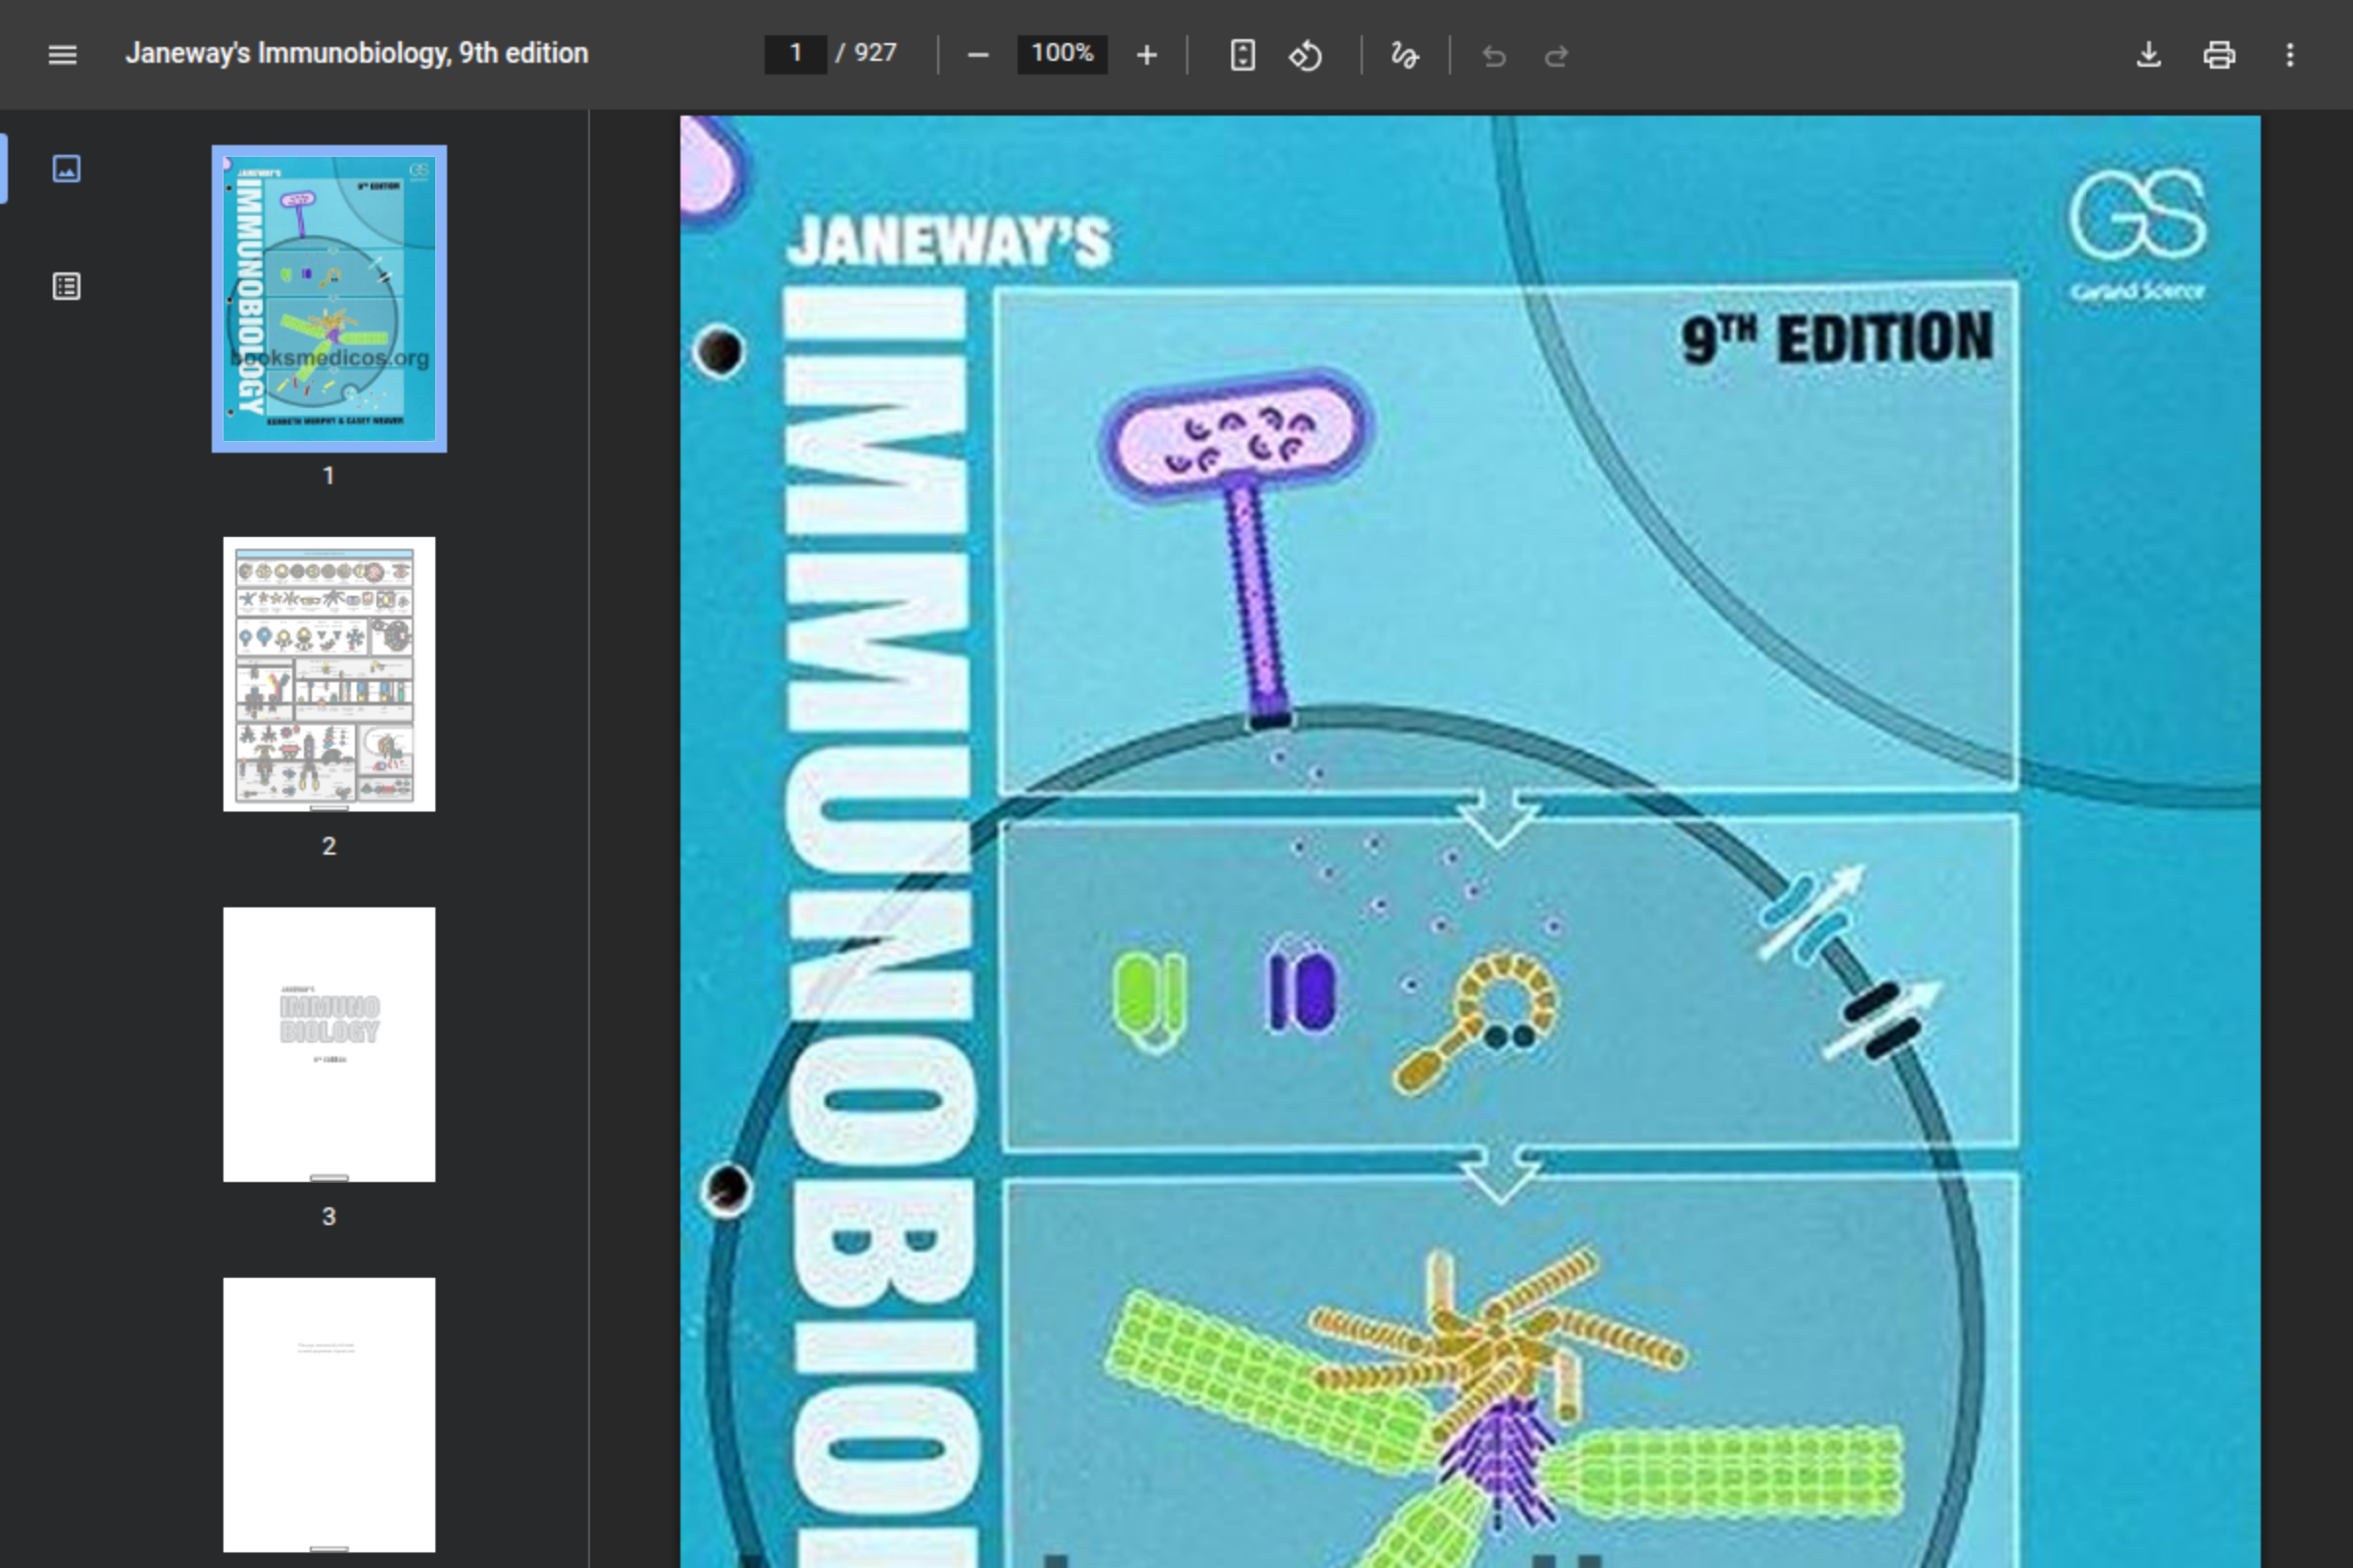Screen dimensions: 2353x1568
Task: Open the more actions menu
Action: pyautogui.click(x=2290, y=55)
